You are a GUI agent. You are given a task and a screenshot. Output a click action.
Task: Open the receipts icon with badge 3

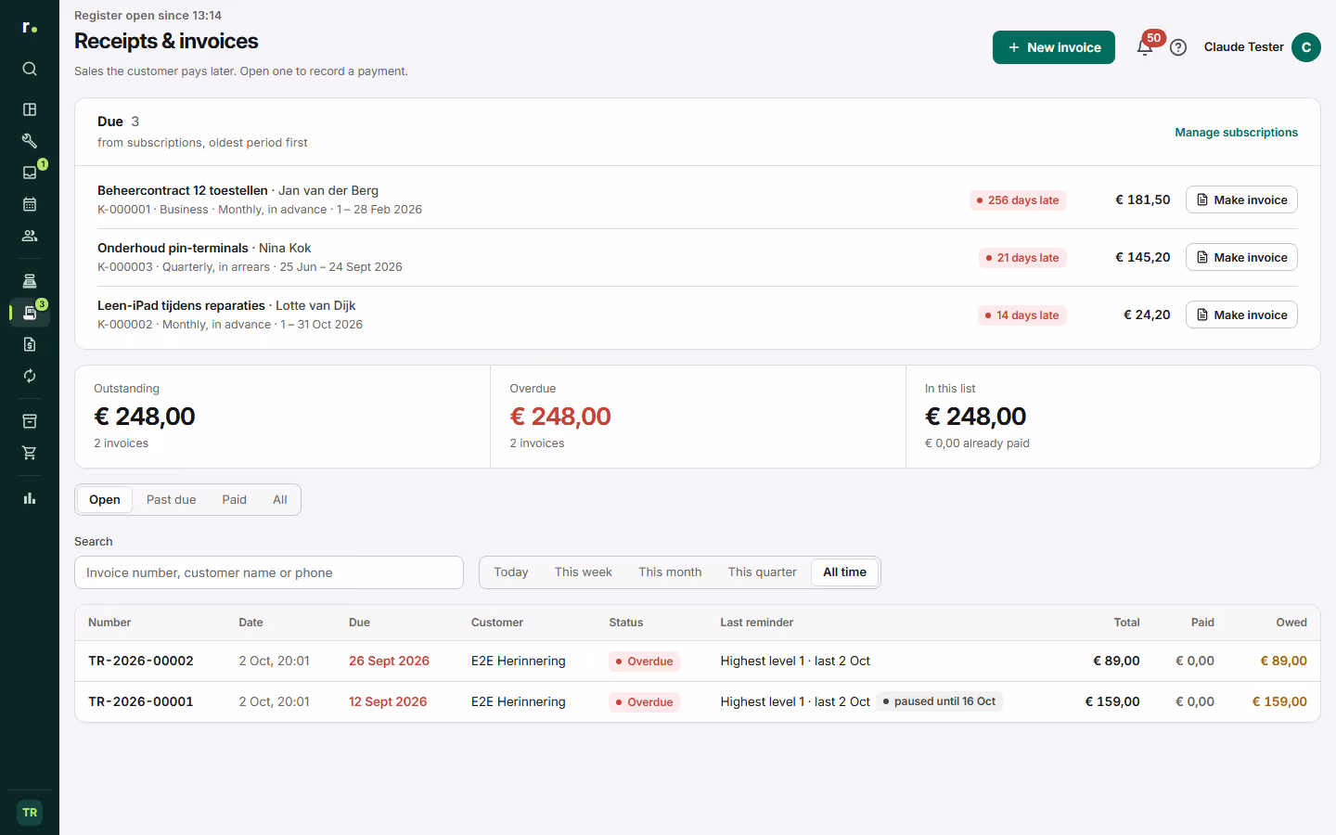(x=30, y=313)
